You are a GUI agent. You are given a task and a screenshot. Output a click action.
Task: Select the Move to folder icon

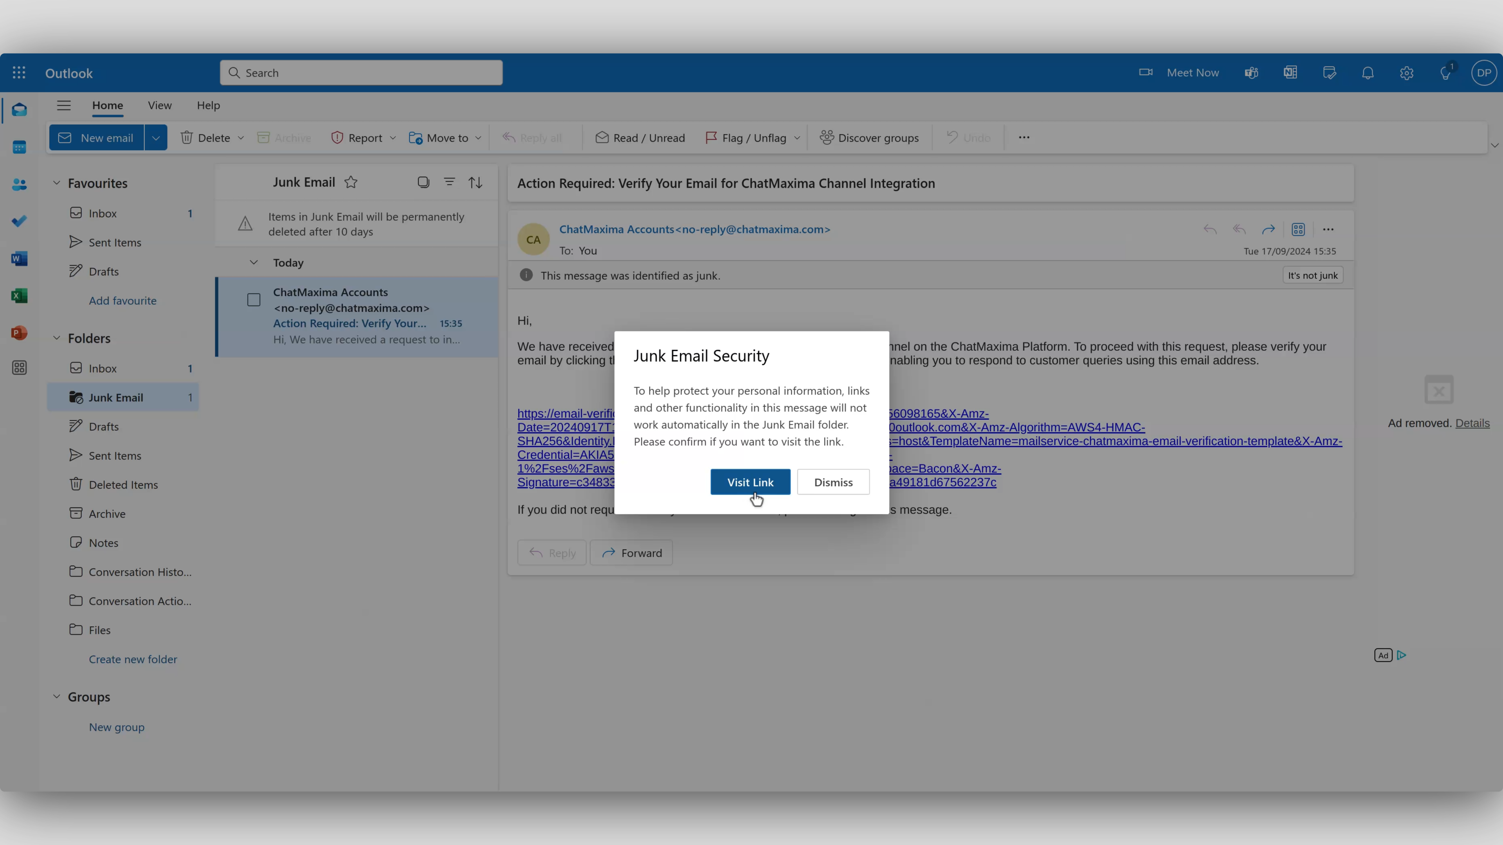click(x=416, y=137)
